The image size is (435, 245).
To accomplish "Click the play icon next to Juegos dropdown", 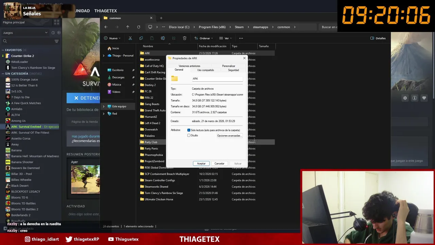I will pyautogui.click(x=59, y=33).
